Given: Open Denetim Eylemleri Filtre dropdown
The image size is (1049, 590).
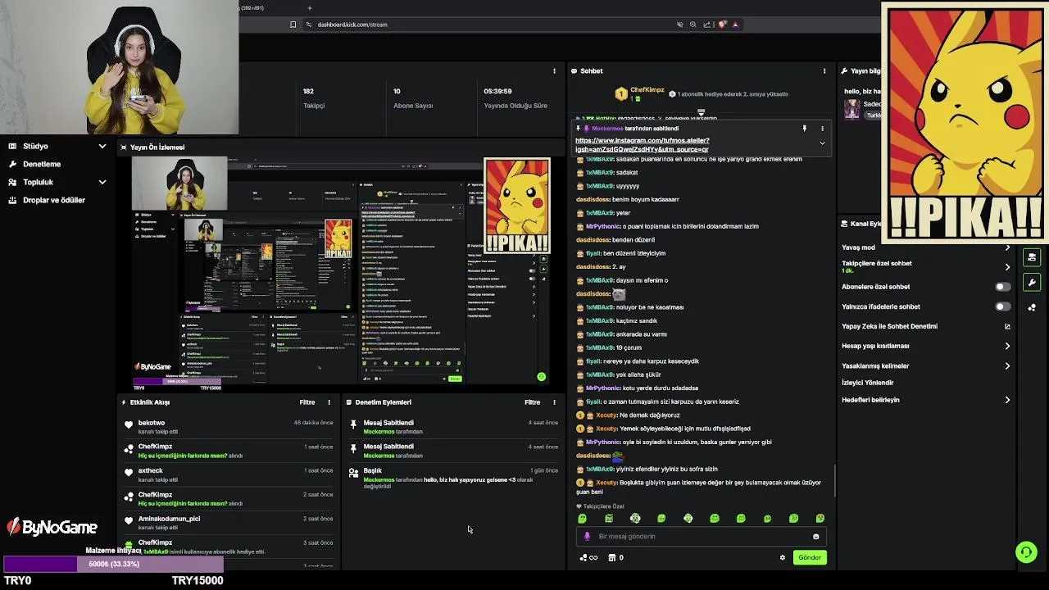Looking at the screenshot, I should tap(533, 402).
